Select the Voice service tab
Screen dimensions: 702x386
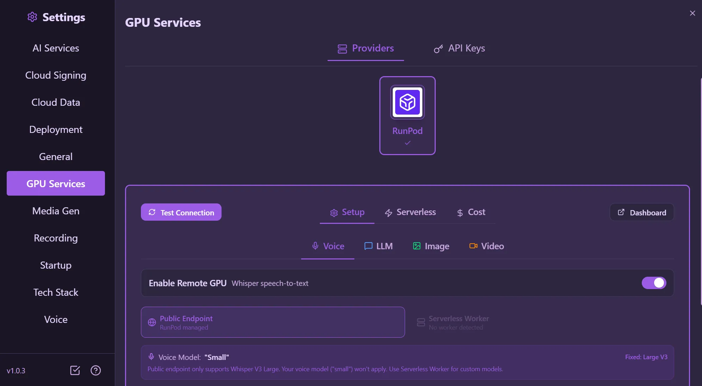328,246
